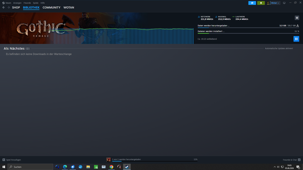This screenshot has height=170, width=303.
Task: Open the announcements megaphone button
Action: (252, 3)
